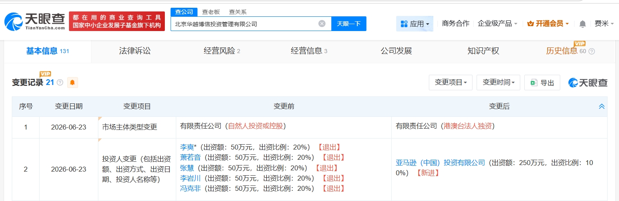Switch to 查公司 search tab
Viewport: 619px width, 201px height.
184,12
